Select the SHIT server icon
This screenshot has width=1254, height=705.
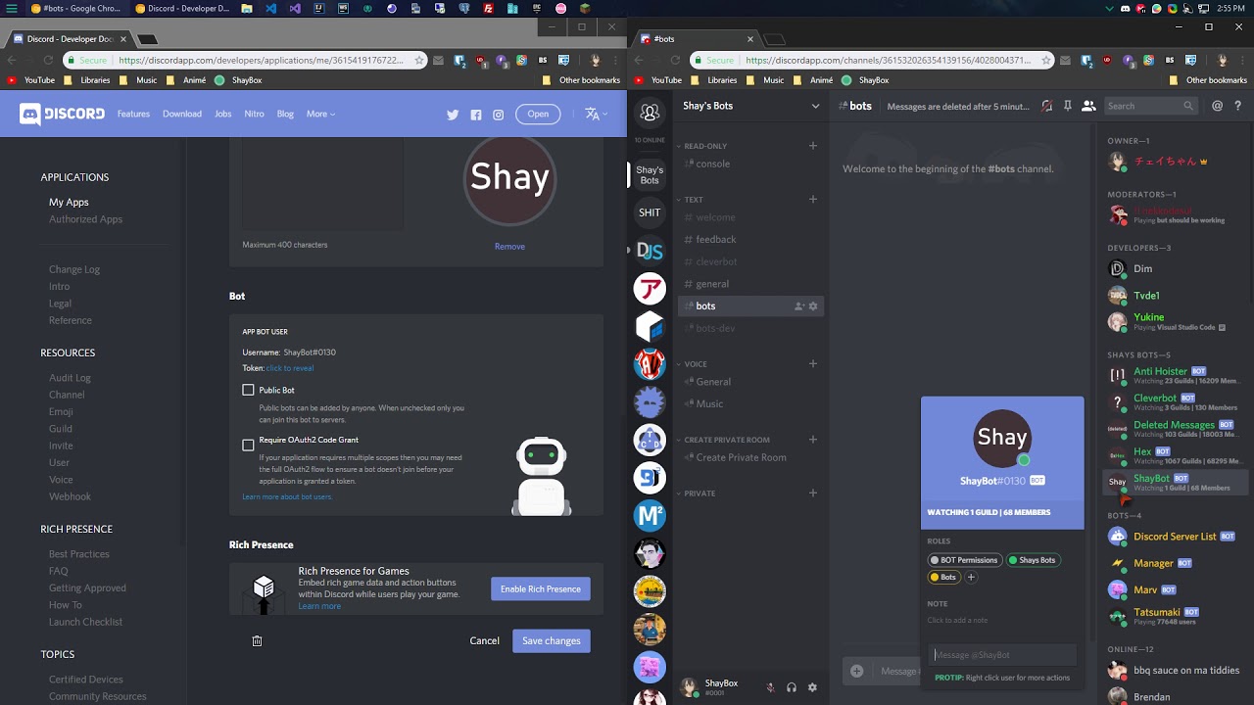pos(650,212)
